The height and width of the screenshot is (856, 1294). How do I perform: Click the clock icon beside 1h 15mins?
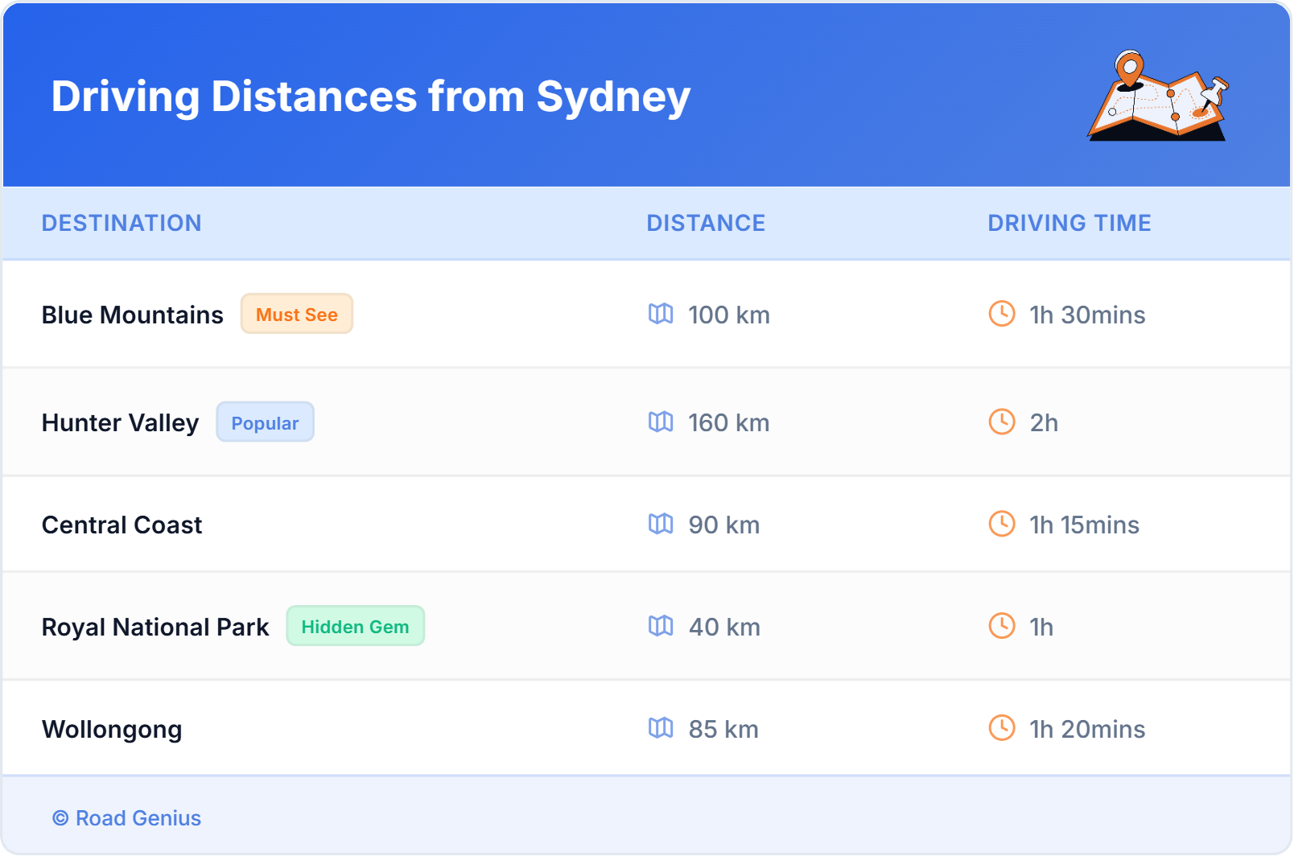pos(1001,524)
